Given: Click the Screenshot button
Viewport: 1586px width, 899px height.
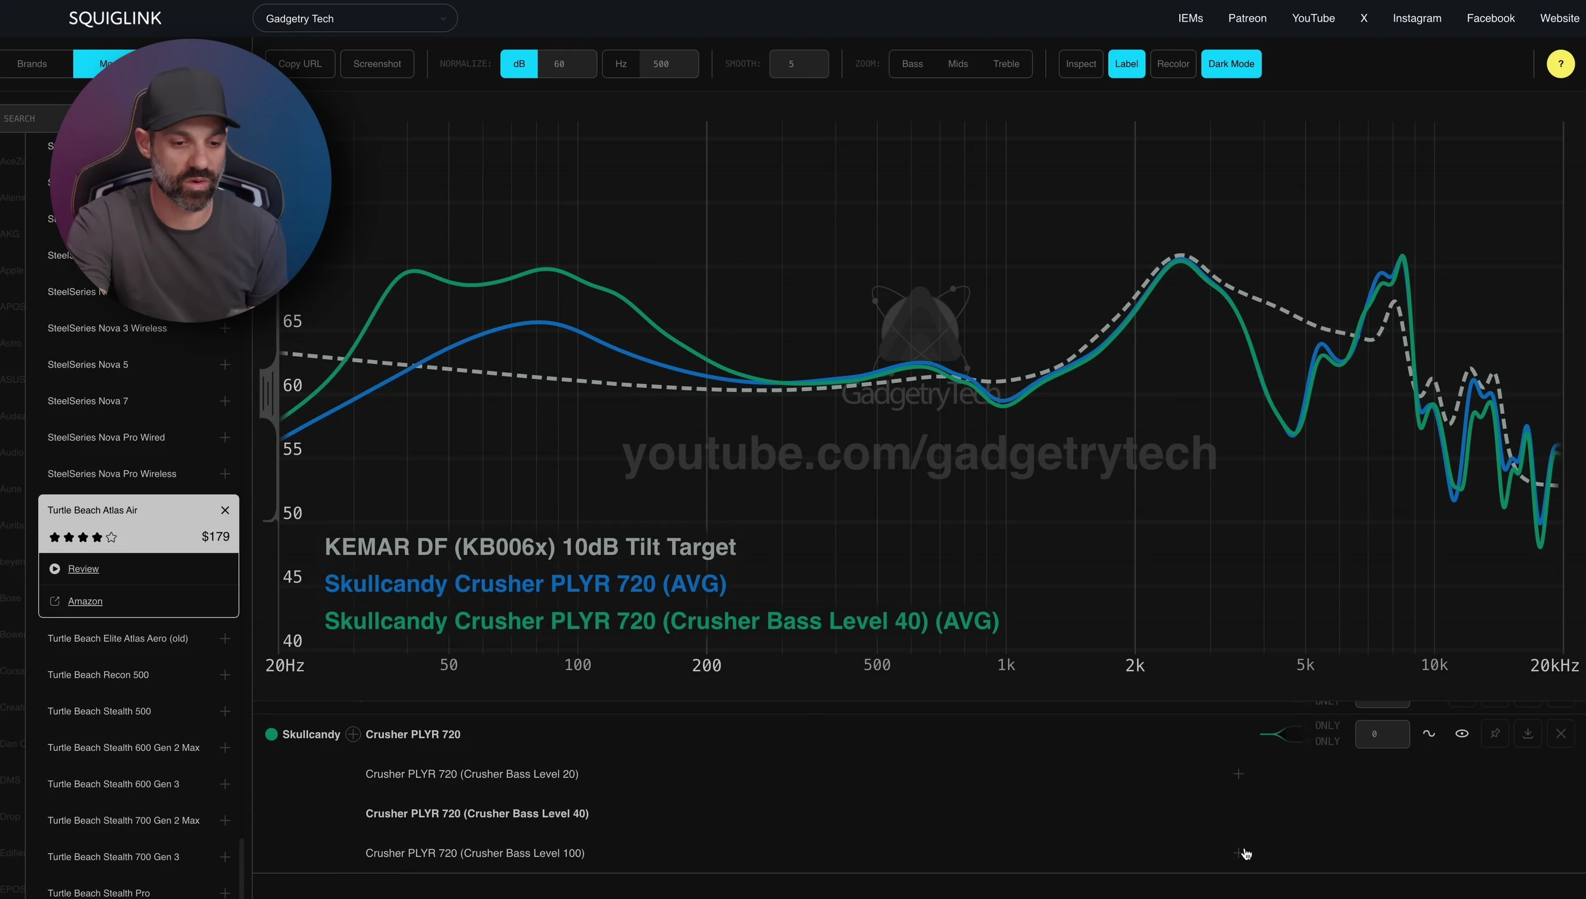Looking at the screenshot, I should [377, 63].
